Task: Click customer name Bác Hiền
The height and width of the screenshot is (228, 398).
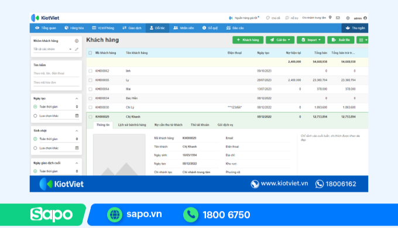Action: point(132,98)
